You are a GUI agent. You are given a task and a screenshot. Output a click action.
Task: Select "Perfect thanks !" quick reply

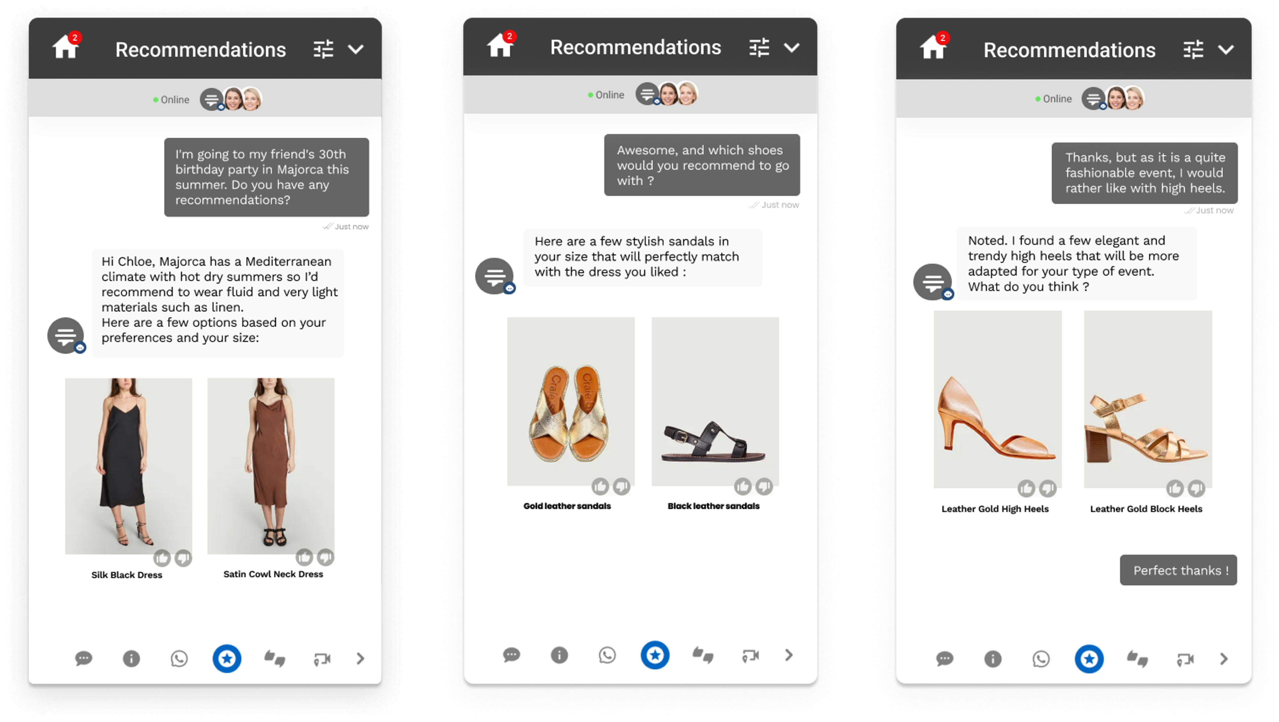1178,570
